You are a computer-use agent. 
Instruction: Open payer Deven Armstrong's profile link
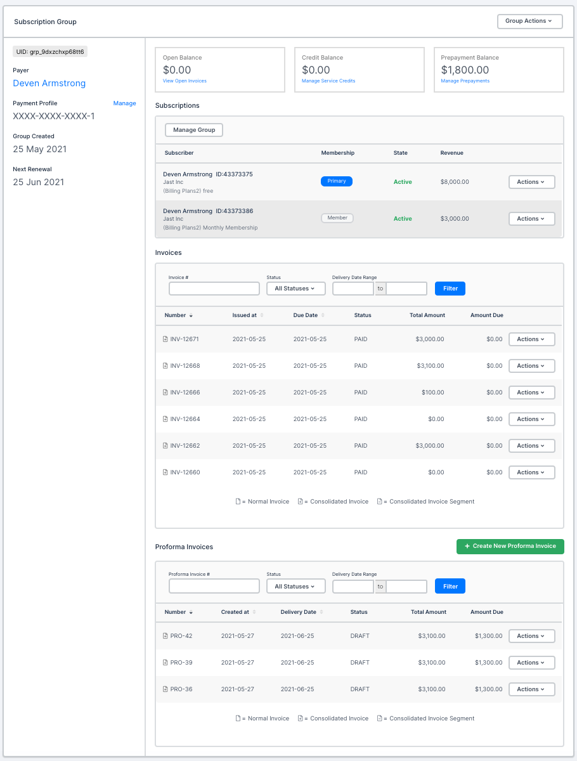pyautogui.click(x=49, y=84)
